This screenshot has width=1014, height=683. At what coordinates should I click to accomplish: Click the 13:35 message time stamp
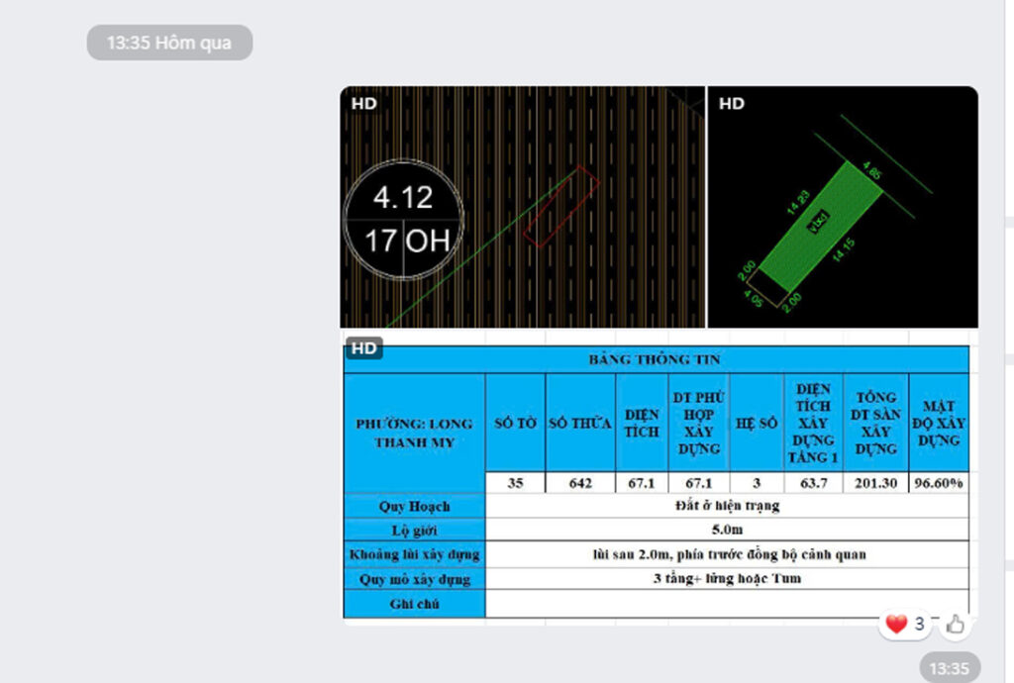point(949,668)
